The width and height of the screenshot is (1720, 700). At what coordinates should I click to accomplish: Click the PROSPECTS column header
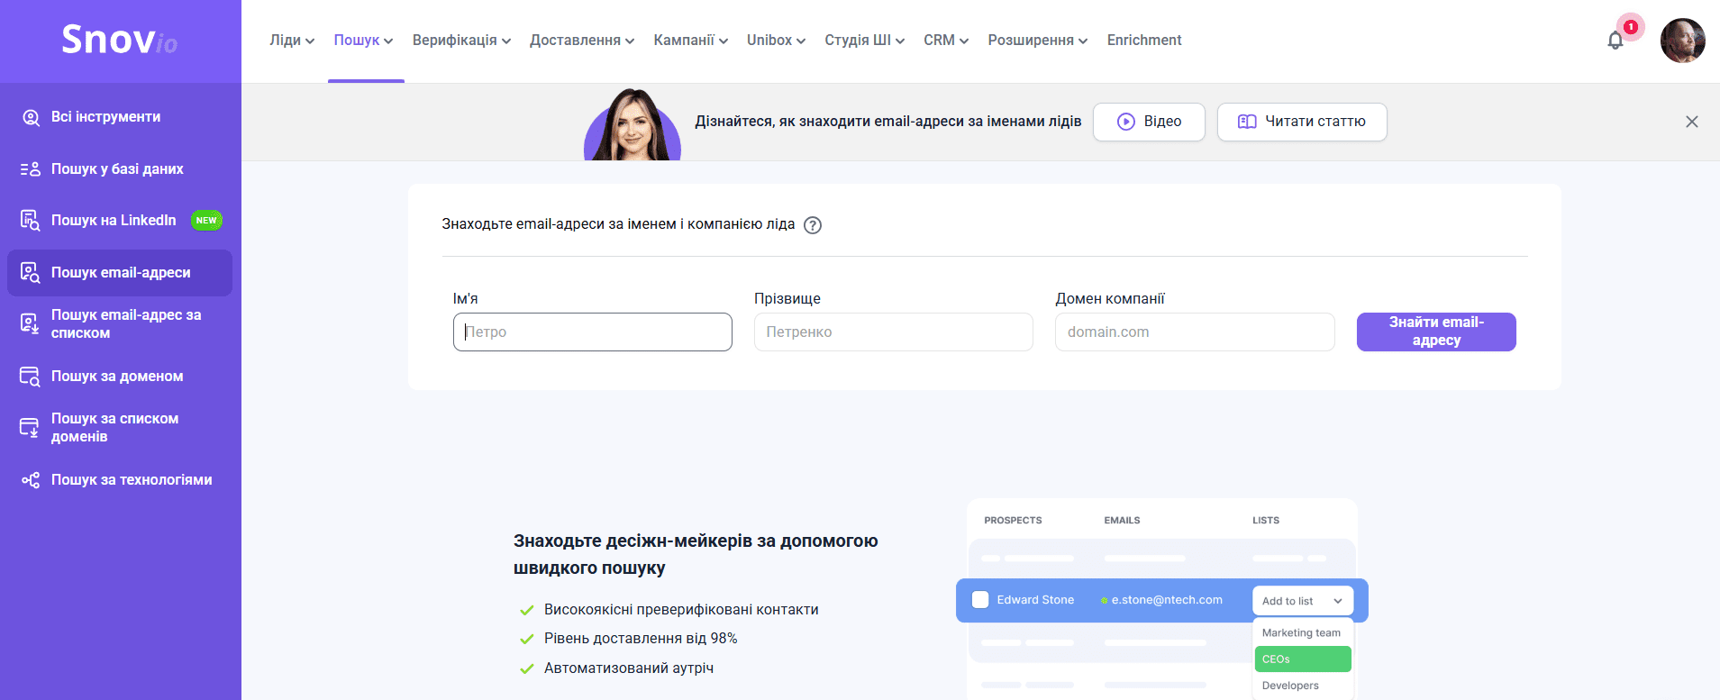1013,521
